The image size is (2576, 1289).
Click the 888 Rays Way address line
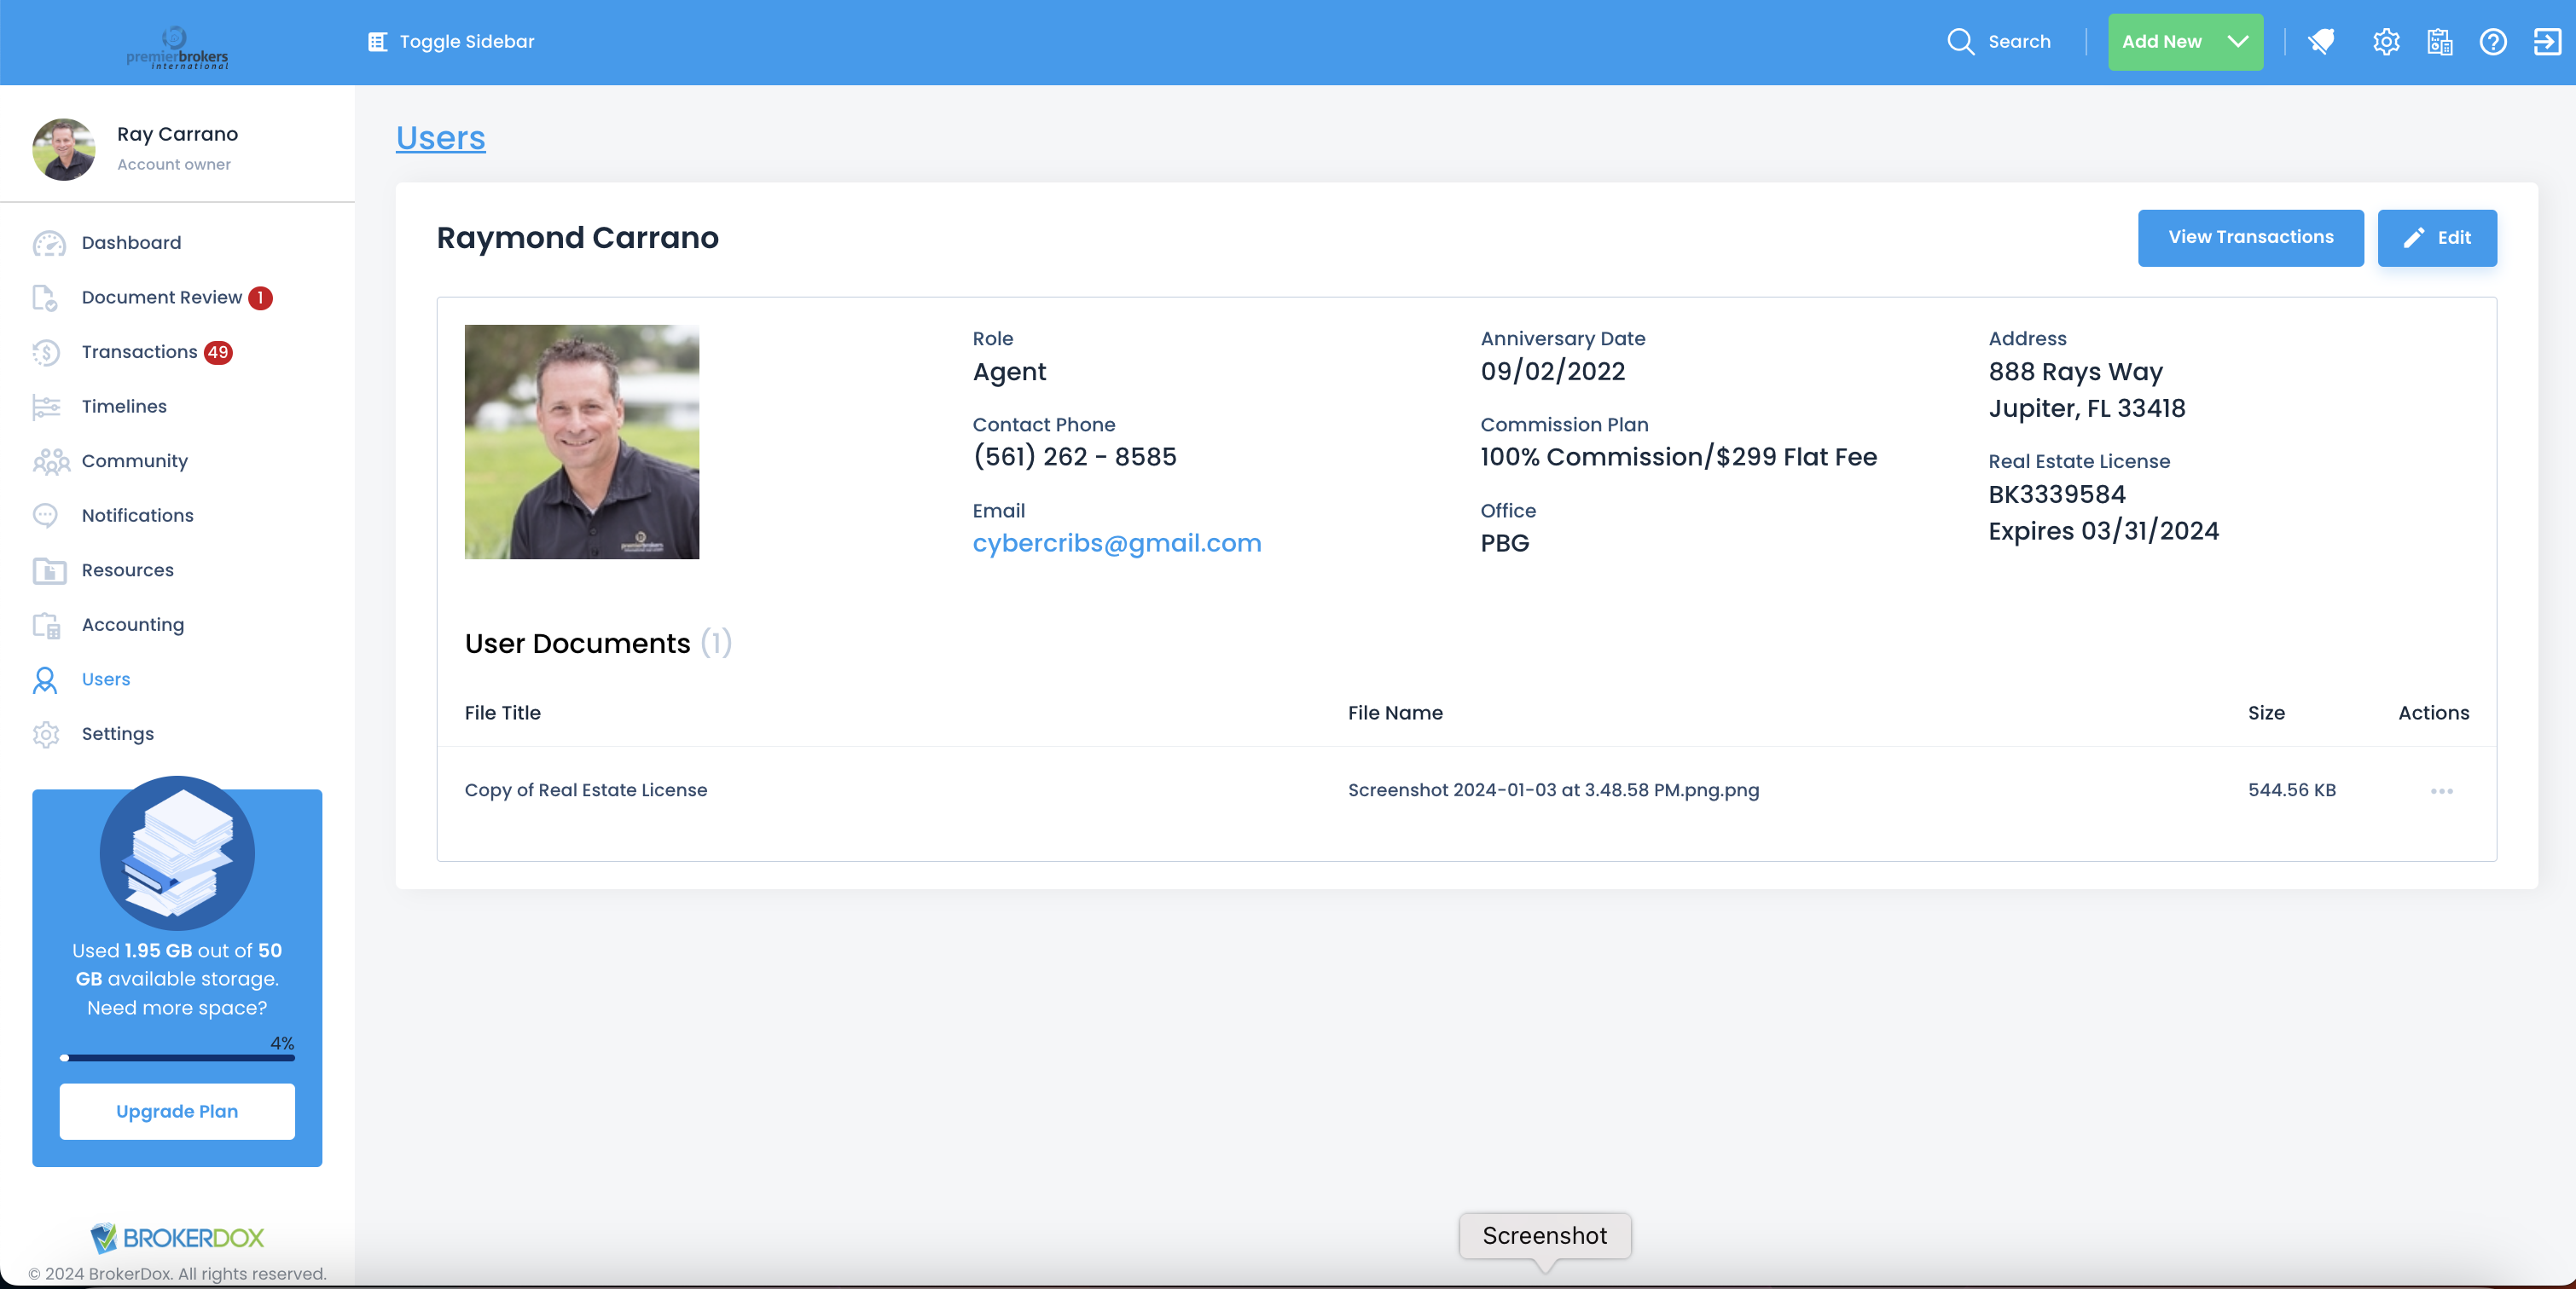coord(2076,372)
